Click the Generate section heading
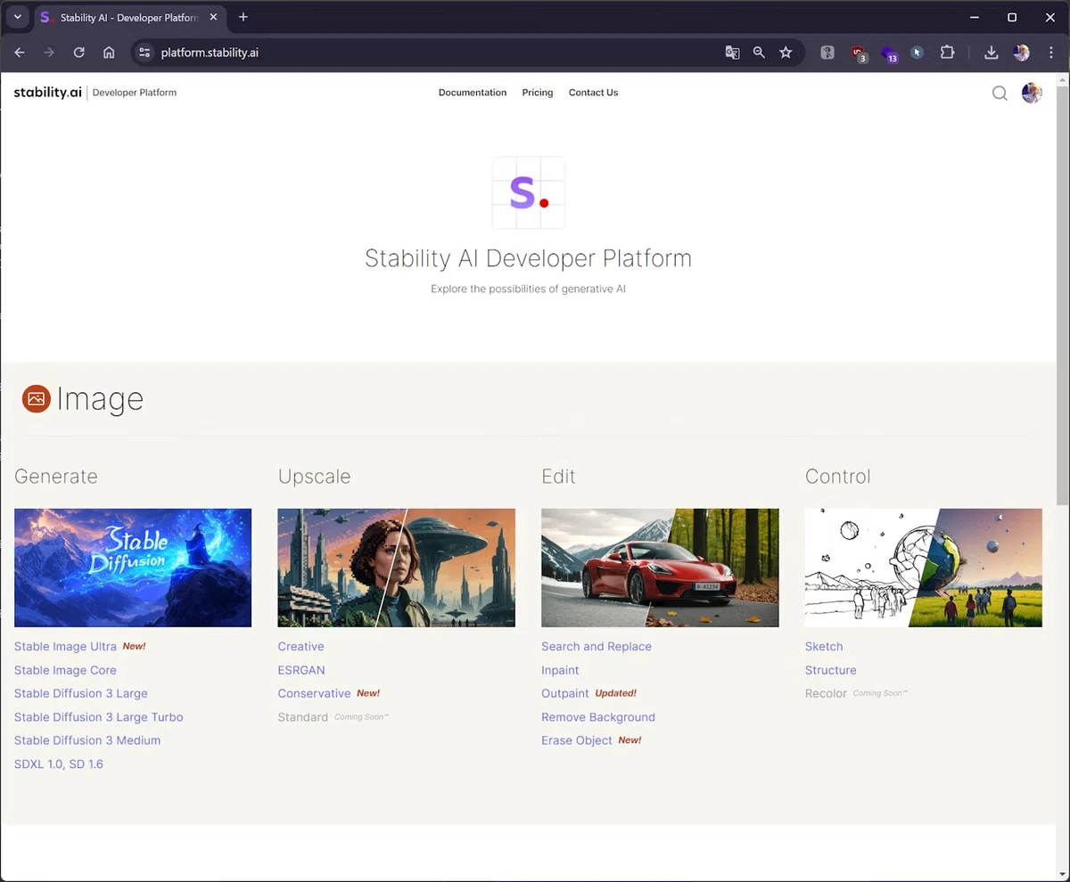Image resolution: width=1070 pixels, height=882 pixels. [x=56, y=477]
